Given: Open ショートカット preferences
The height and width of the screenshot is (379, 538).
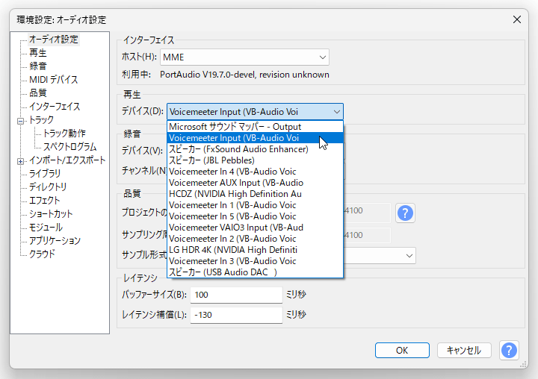Looking at the screenshot, I should point(51,214).
